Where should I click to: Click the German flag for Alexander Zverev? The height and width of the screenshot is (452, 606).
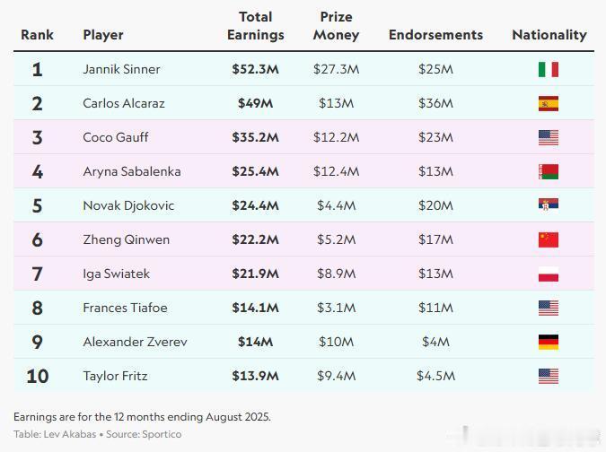549,342
